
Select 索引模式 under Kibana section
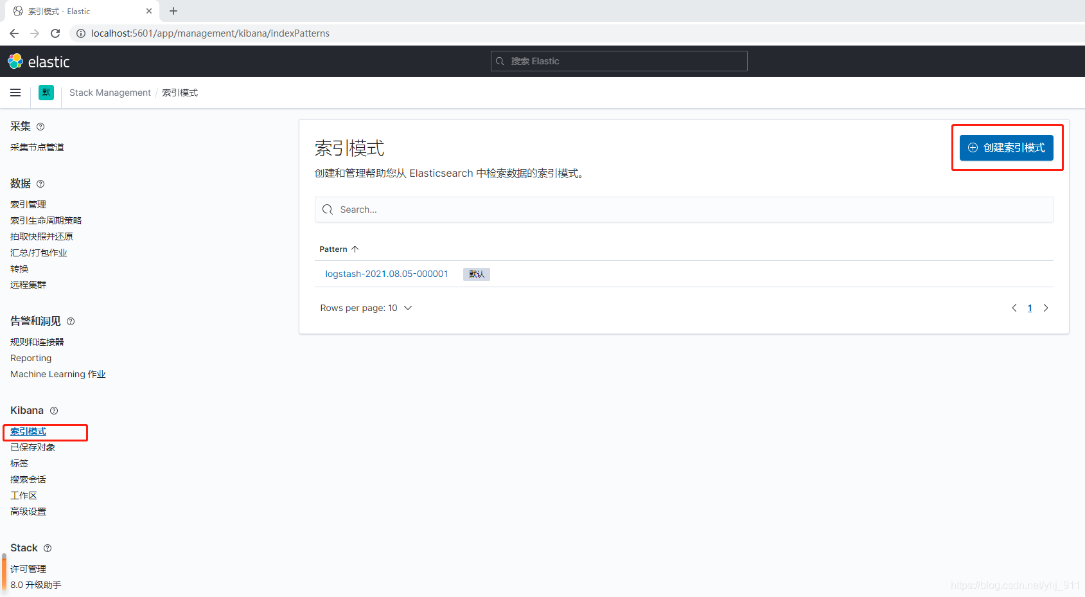point(28,431)
